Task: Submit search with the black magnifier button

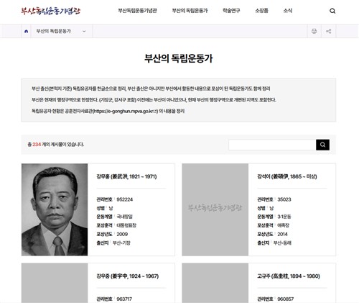Action: (322, 145)
